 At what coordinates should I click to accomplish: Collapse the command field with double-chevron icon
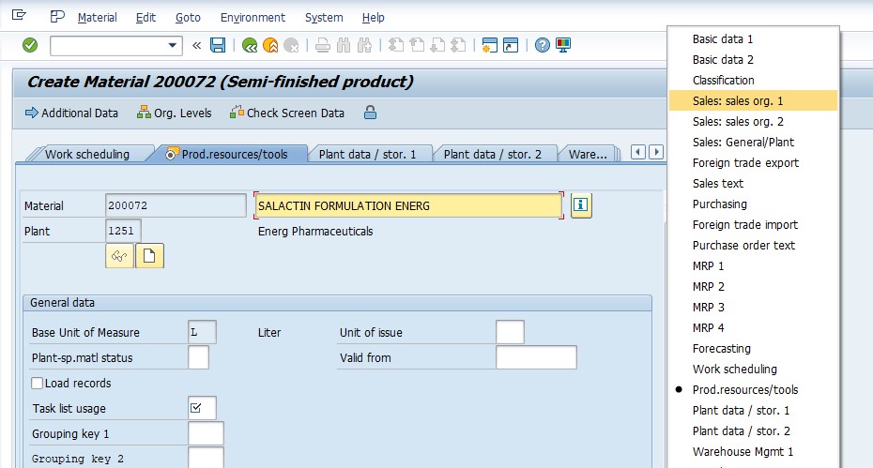[x=196, y=46]
